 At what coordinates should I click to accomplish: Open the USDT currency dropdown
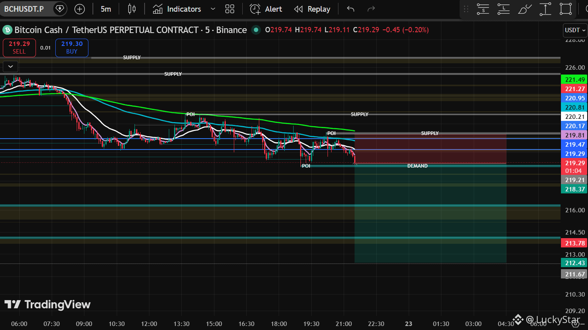click(575, 30)
